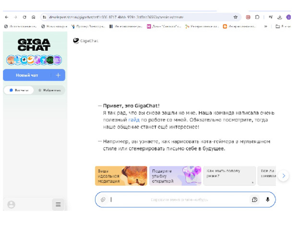
Task: Follow the 'гайд' link in the greeting
Action: tap(134, 120)
